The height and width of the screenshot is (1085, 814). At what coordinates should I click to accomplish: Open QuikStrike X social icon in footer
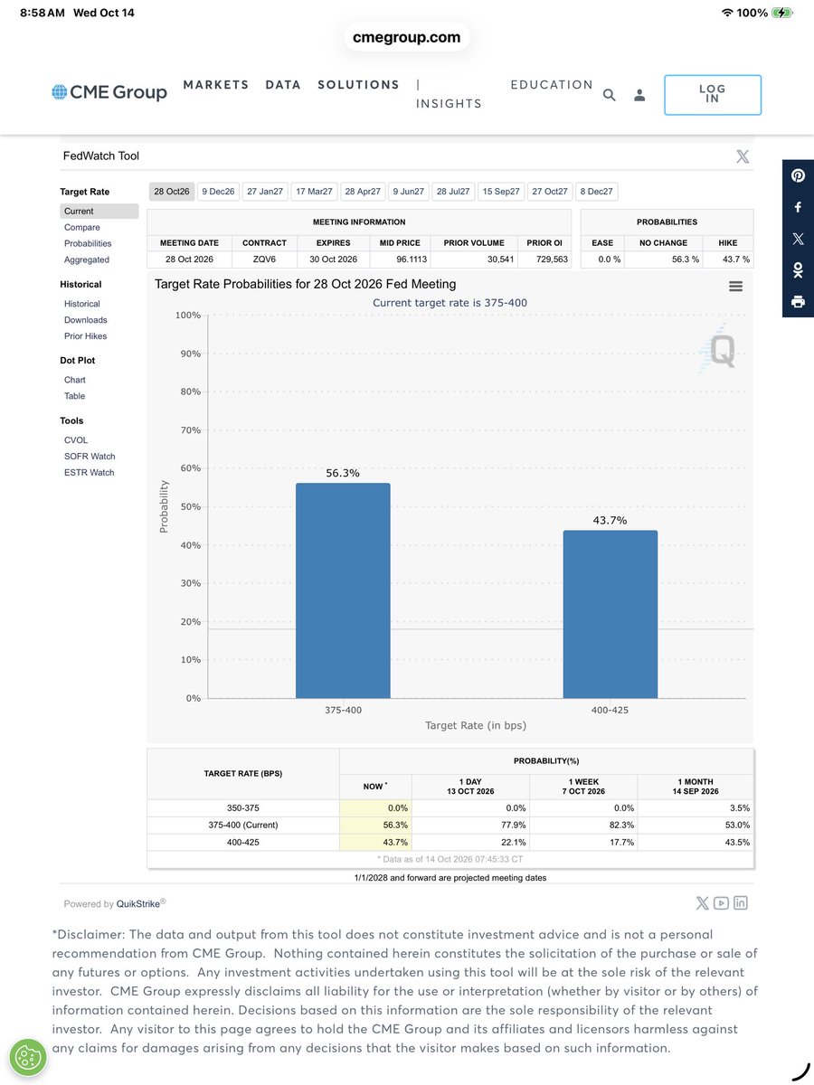pos(703,902)
